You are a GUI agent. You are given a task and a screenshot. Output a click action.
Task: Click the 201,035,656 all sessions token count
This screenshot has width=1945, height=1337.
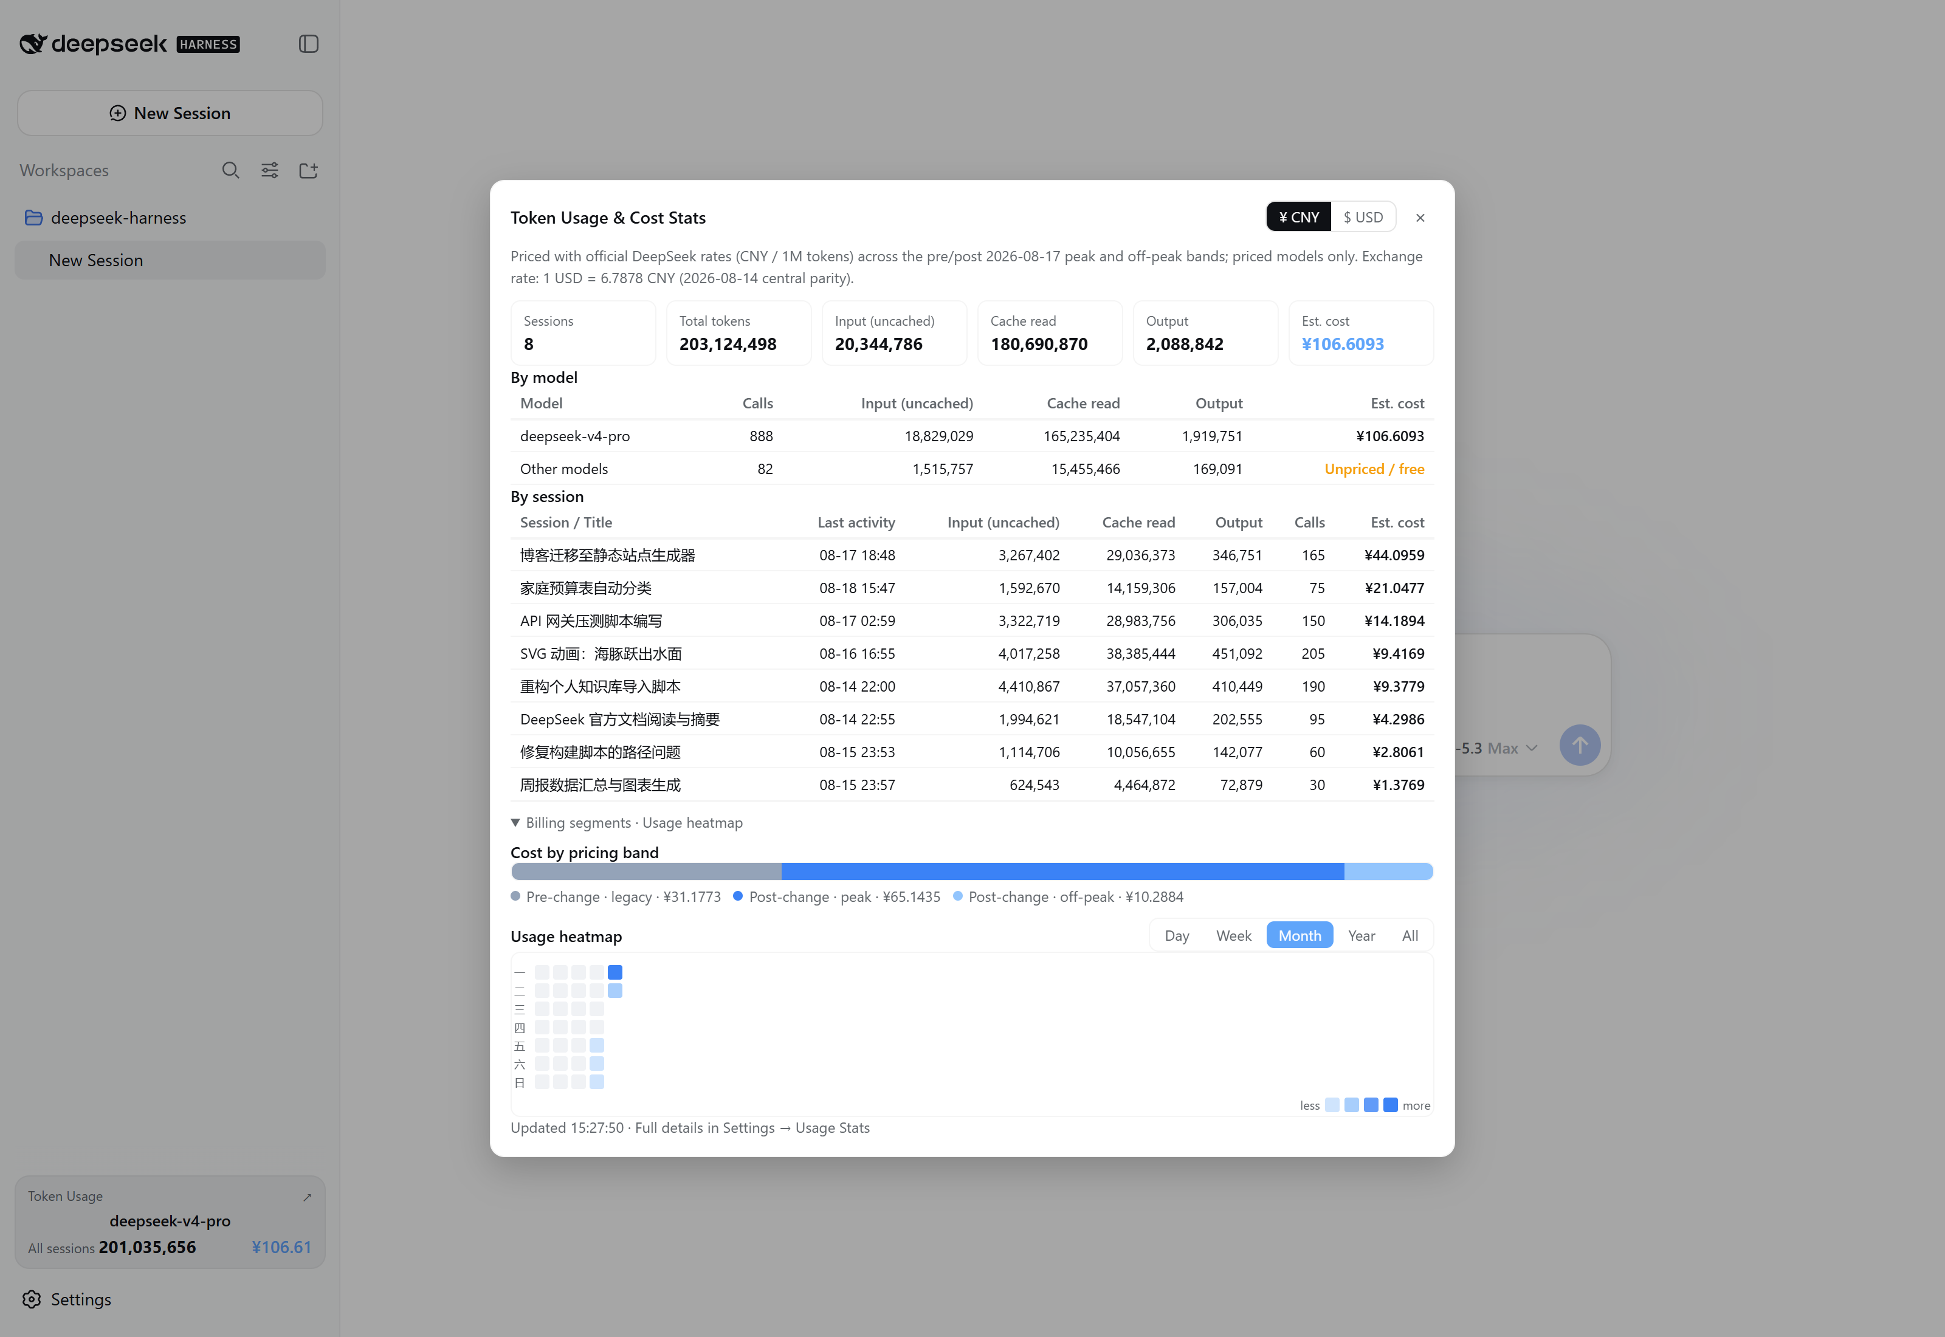(x=148, y=1248)
